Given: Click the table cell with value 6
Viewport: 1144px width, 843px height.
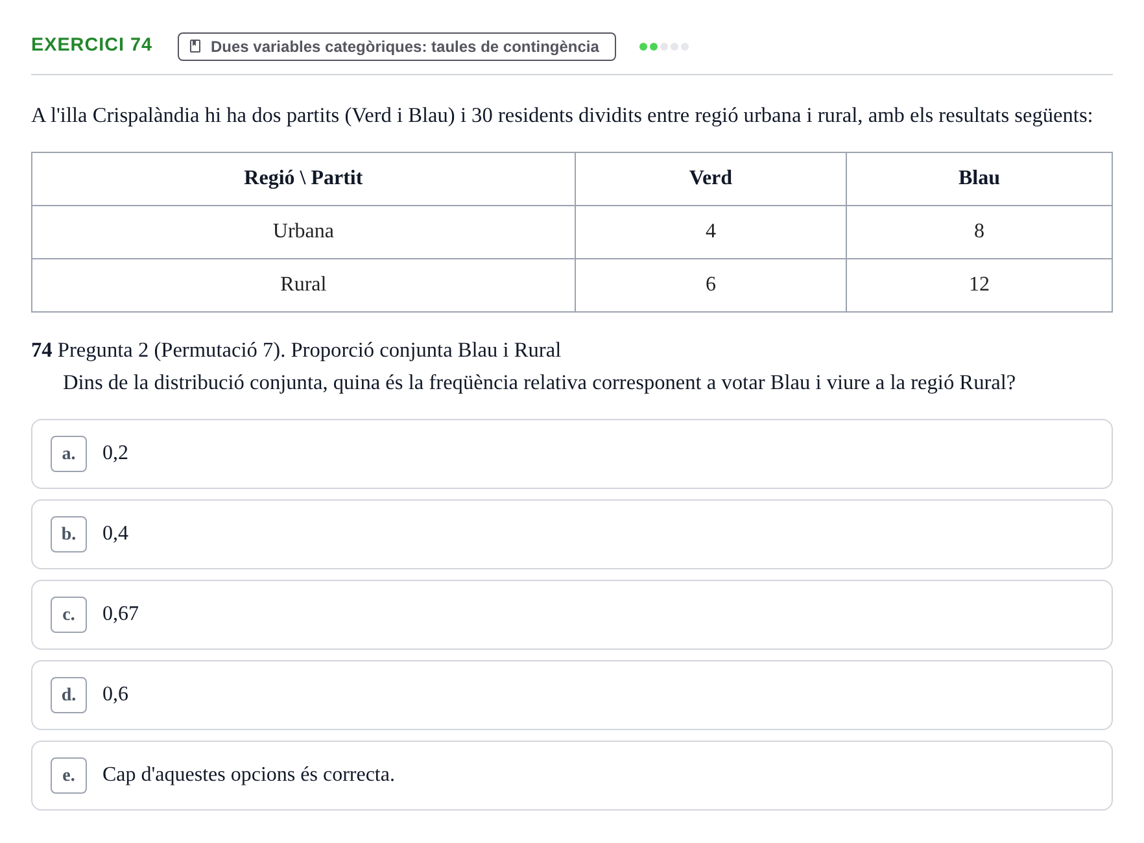Looking at the screenshot, I should coord(711,285).
